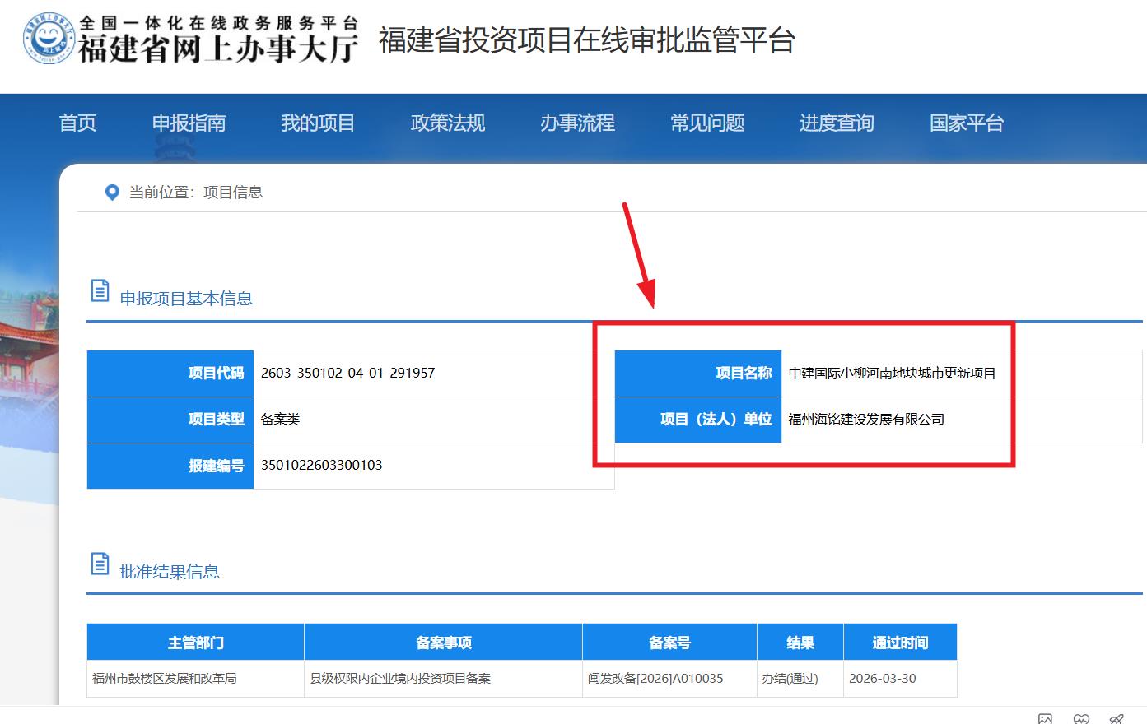Click the blue location pin icon

pyautogui.click(x=112, y=193)
